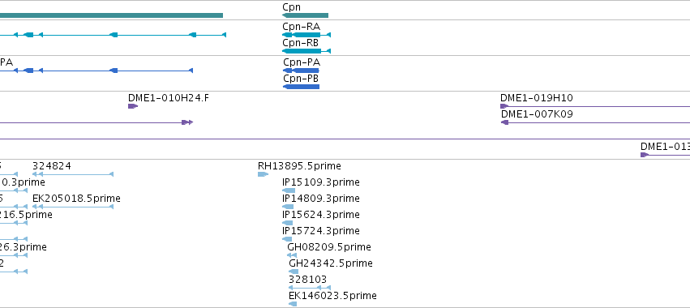Click the GH08209.5prime EST arrows
The width and height of the screenshot is (690, 308).
click(292, 255)
